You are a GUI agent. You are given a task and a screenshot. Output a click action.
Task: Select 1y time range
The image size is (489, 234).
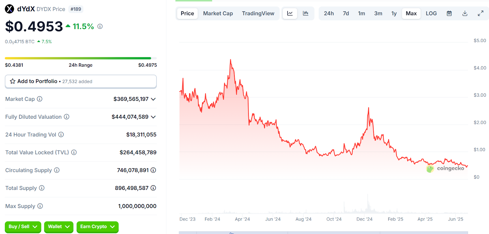pos(394,13)
